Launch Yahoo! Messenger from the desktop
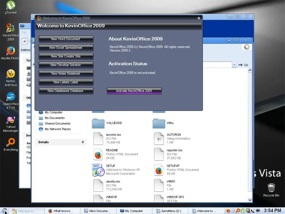The height and width of the screenshot is (214, 285). click(x=11, y=124)
